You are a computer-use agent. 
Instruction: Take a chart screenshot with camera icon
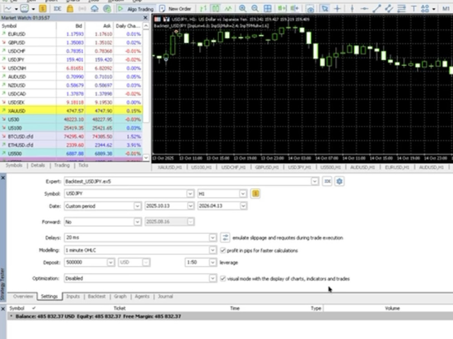pos(310,9)
